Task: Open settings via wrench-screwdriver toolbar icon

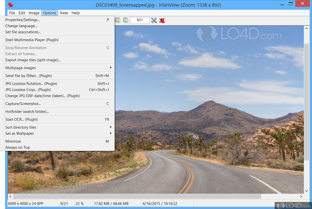Action: coord(154,20)
